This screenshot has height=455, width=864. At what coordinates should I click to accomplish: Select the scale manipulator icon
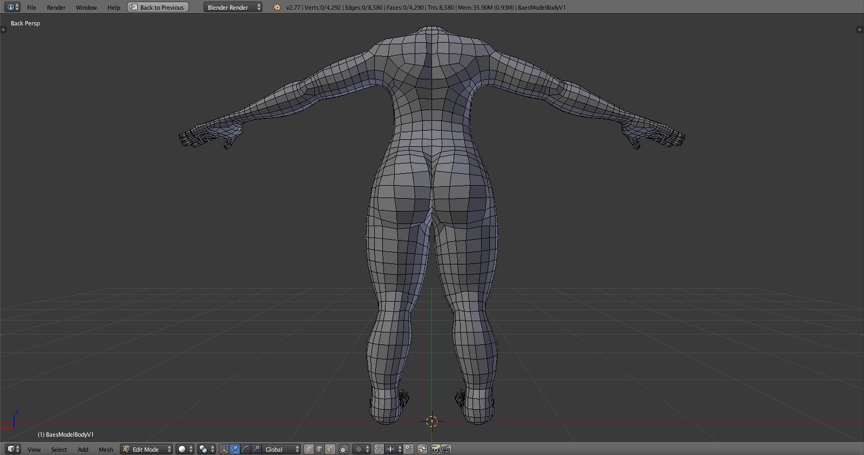point(256,449)
